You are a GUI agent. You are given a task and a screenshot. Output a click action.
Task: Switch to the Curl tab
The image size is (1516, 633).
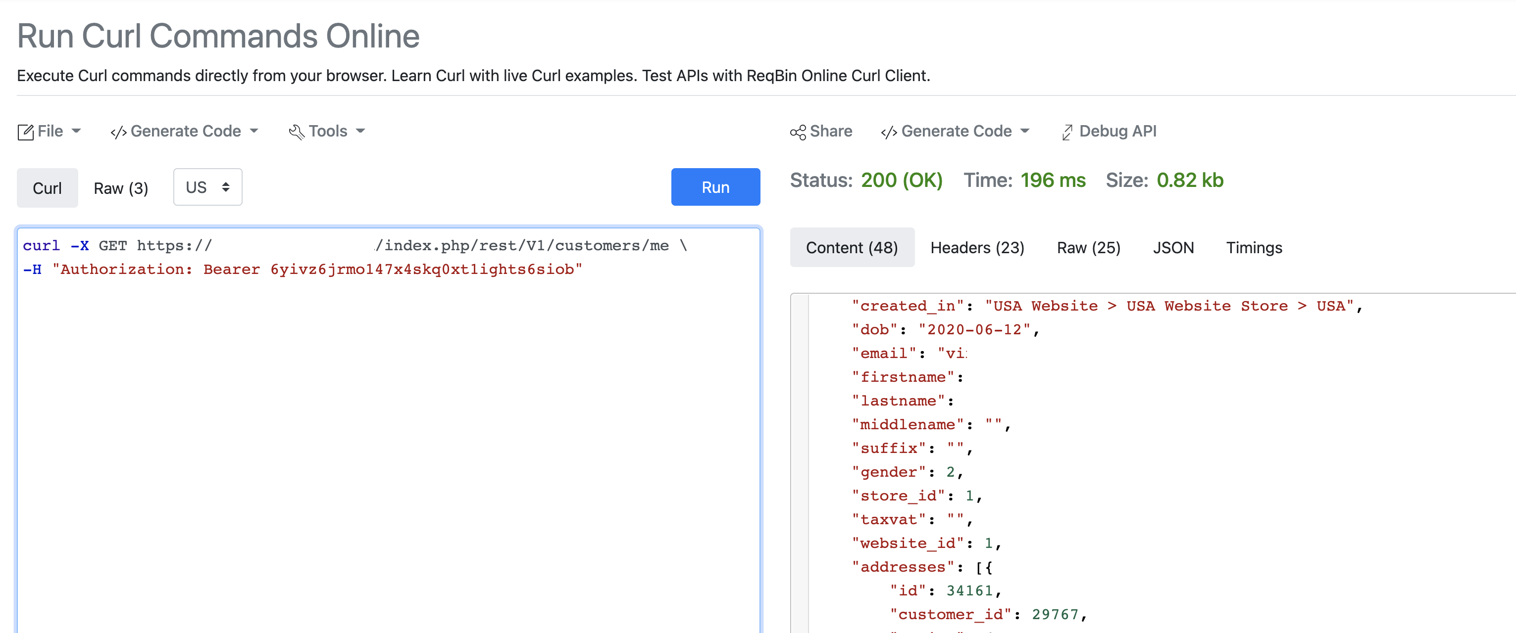click(x=47, y=188)
